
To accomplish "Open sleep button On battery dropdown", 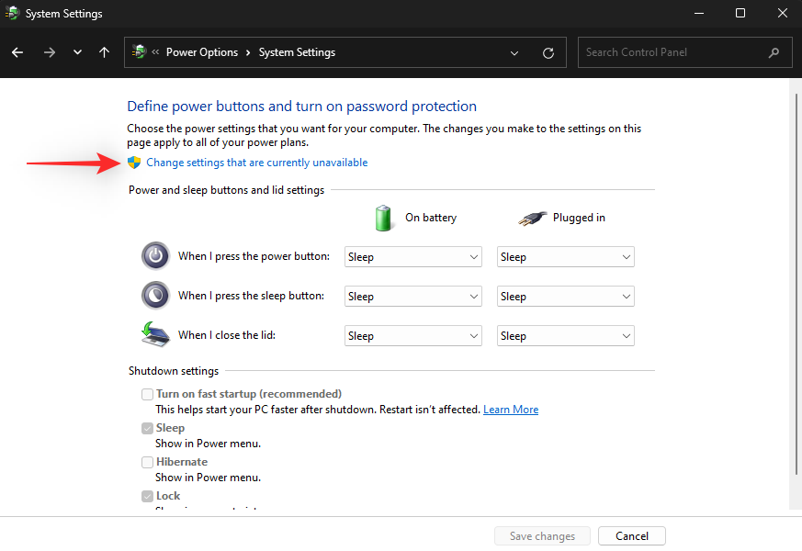I will point(413,297).
